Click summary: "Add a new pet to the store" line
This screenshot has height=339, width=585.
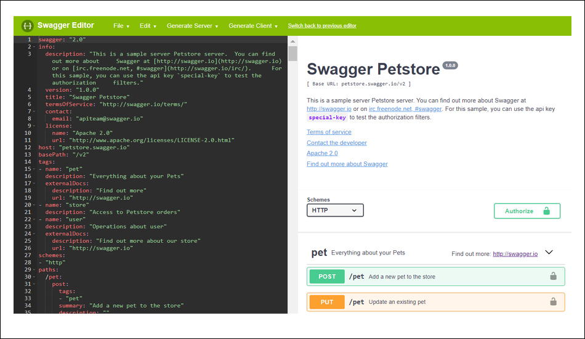click(x=121, y=306)
